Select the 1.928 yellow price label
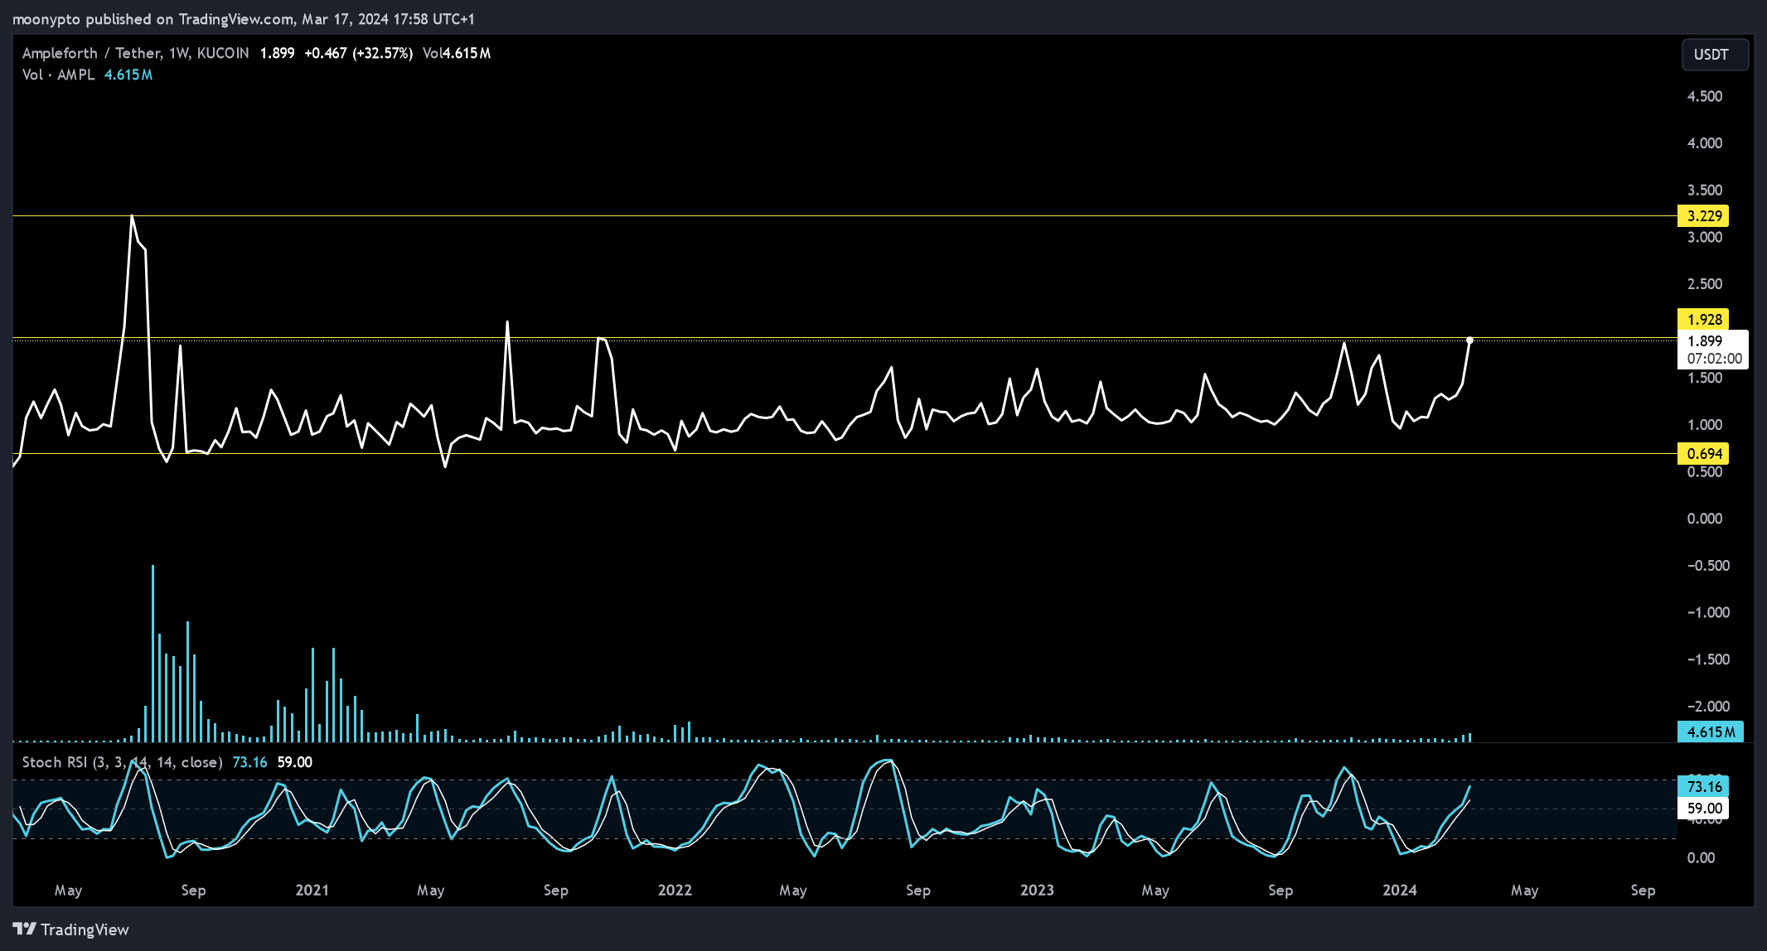Screen dimensions: 1767x951 (1704, 320)
